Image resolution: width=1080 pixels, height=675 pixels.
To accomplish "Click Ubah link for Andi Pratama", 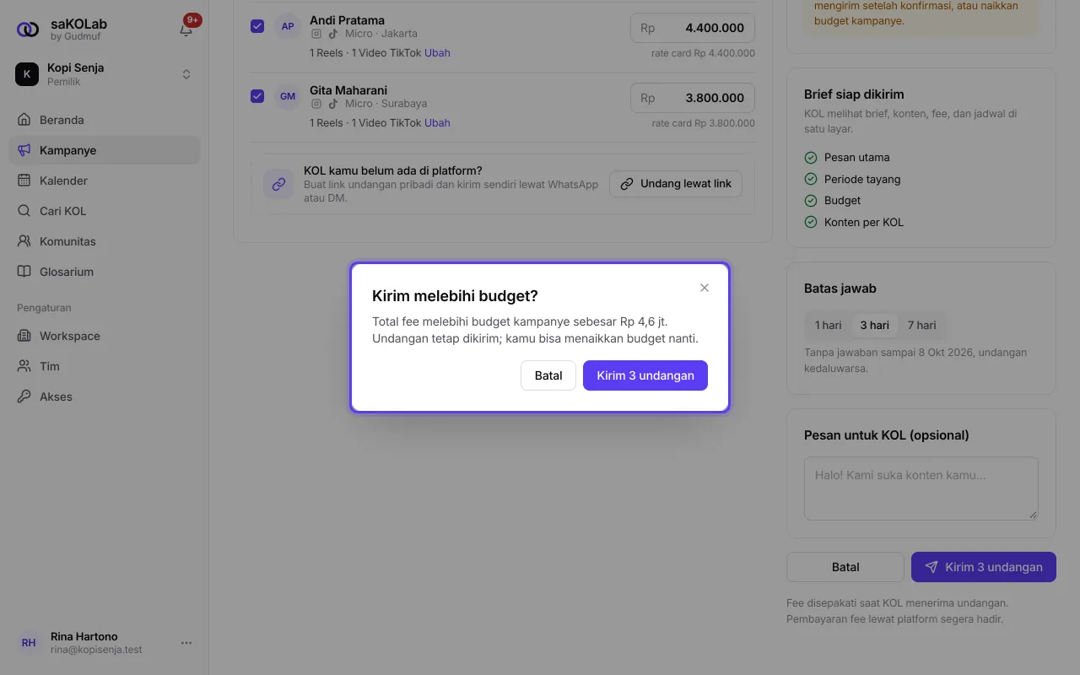I will coord(437,52).
